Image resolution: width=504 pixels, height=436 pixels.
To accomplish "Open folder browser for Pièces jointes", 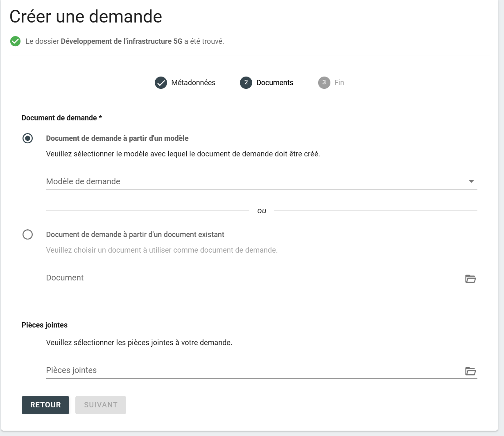I will (470, 371).
